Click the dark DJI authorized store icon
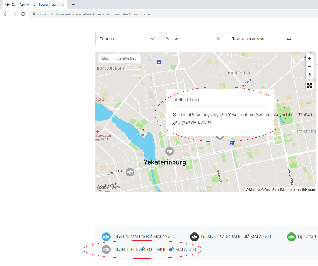The image size is (318, 266). 194,237
